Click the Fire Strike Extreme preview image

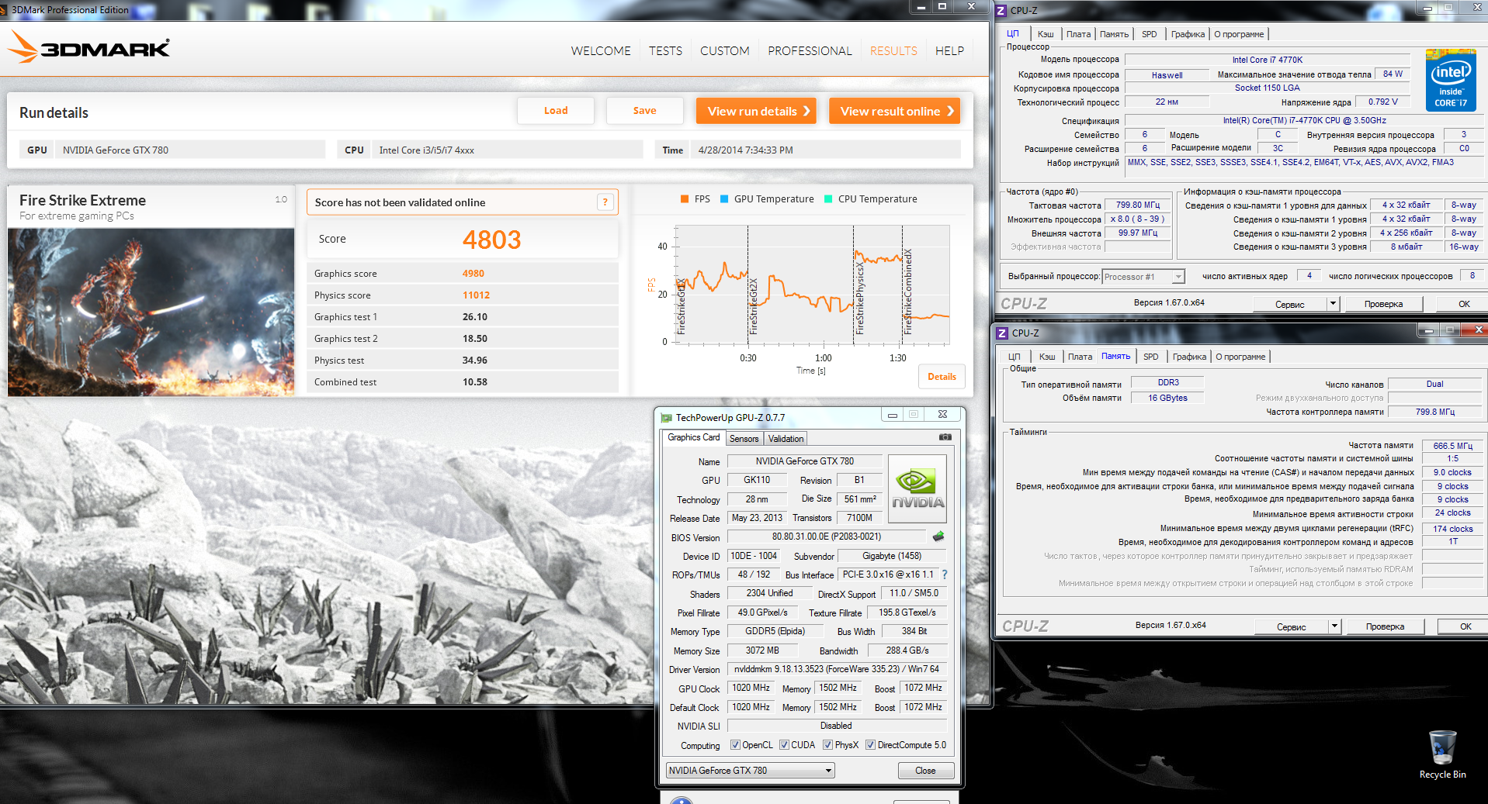coord(151,312)
